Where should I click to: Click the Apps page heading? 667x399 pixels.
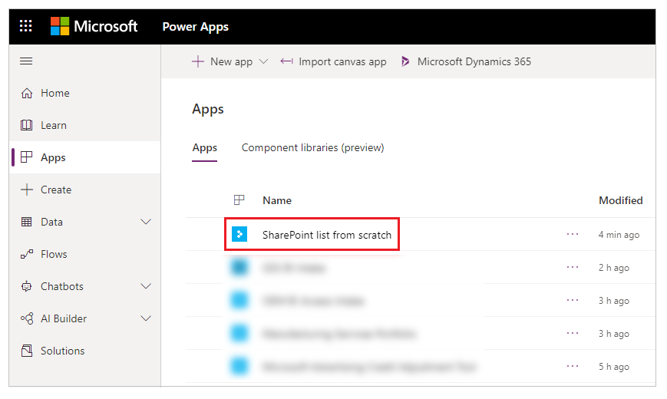coord(208,109)
